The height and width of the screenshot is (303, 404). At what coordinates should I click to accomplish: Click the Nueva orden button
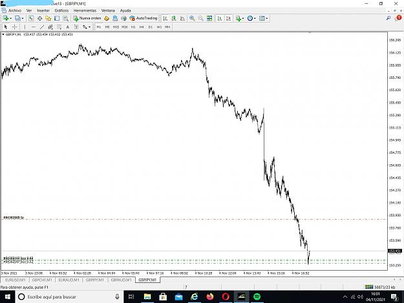87,18
